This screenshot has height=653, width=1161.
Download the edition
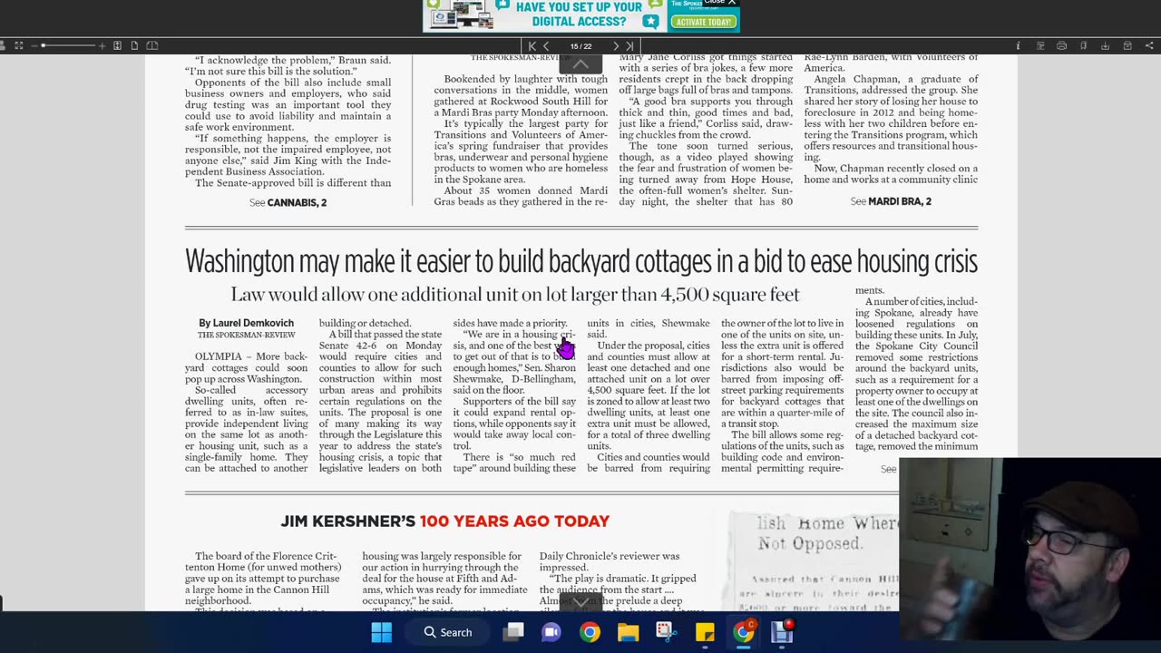1105,46
